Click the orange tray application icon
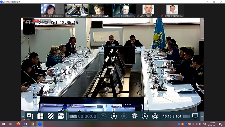Screen dimensions: 225x127 [x=182, y=124]
